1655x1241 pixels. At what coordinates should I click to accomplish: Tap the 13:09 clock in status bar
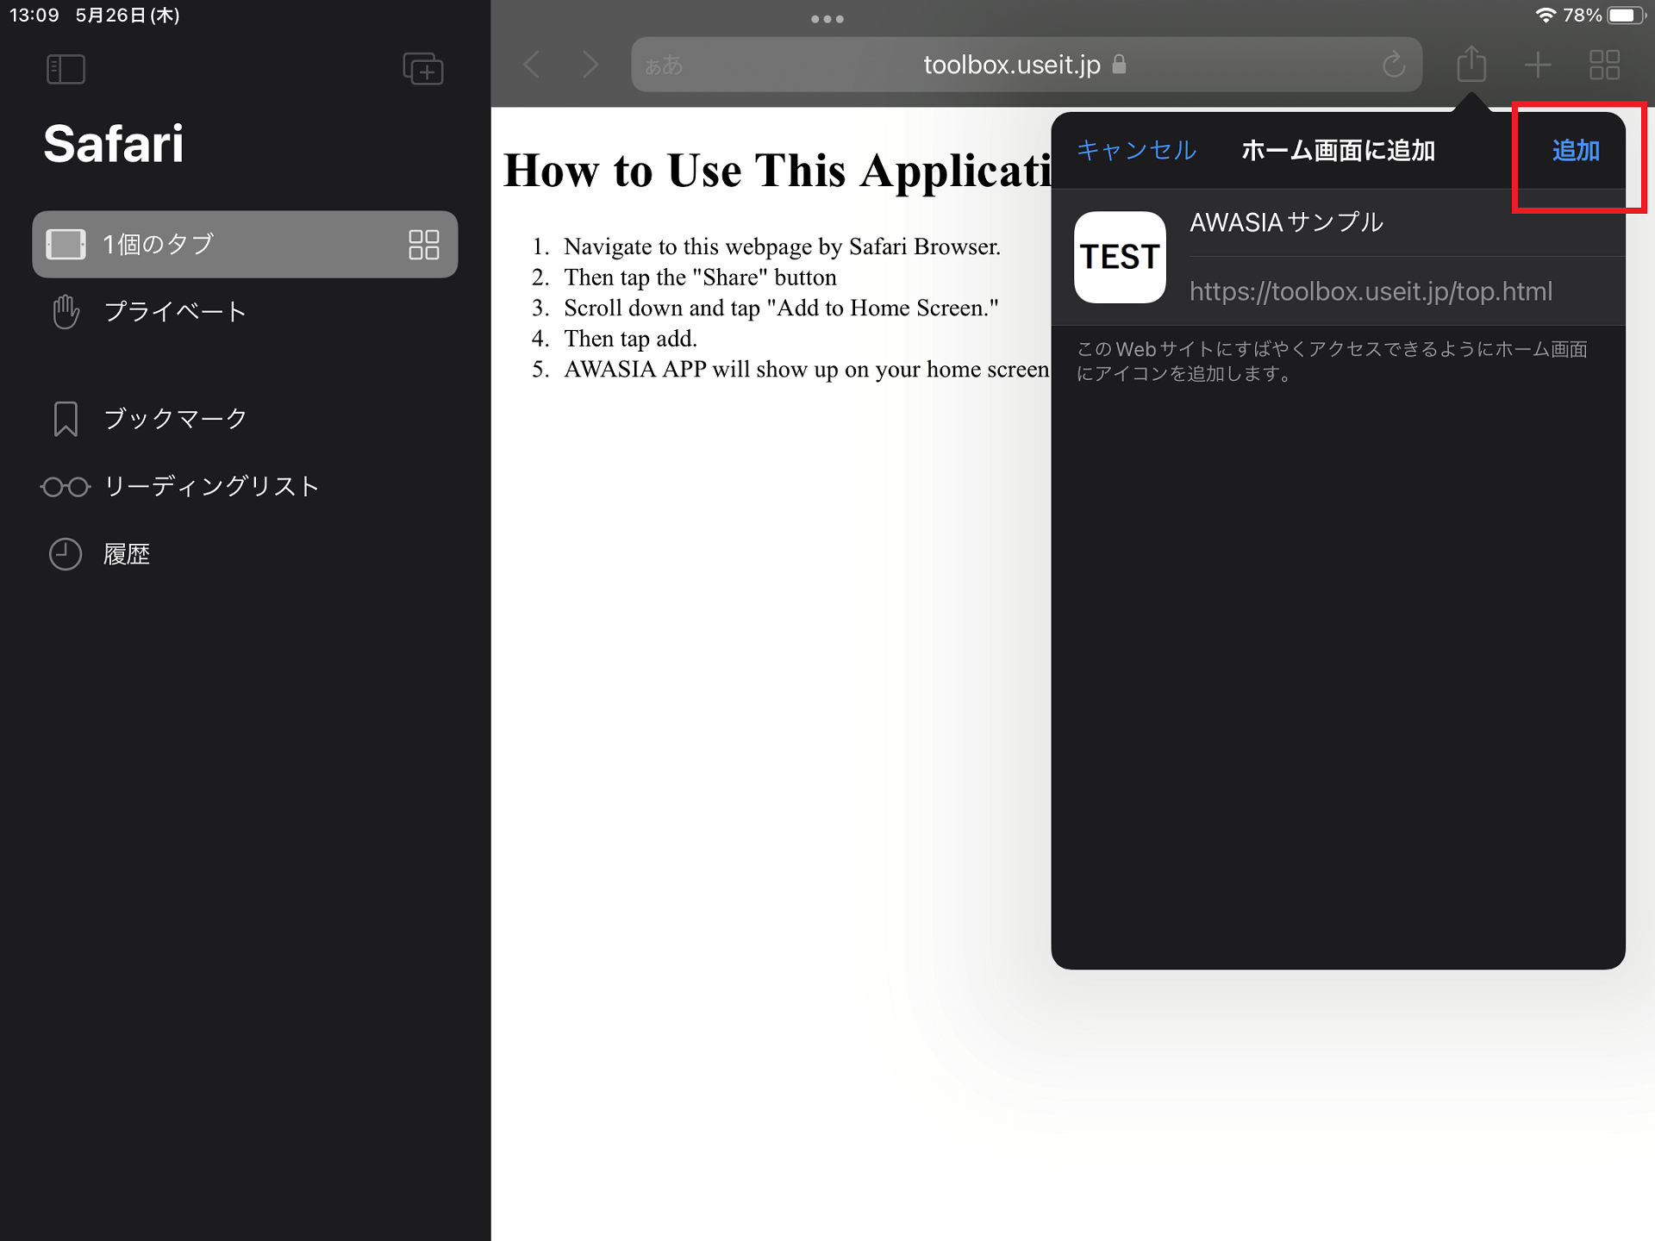click(34, 16)
